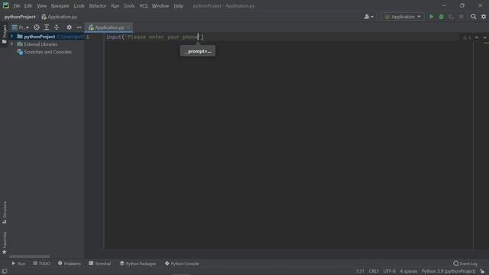
Task: Open Project panel options gear
Action: (x=70, y=27)
